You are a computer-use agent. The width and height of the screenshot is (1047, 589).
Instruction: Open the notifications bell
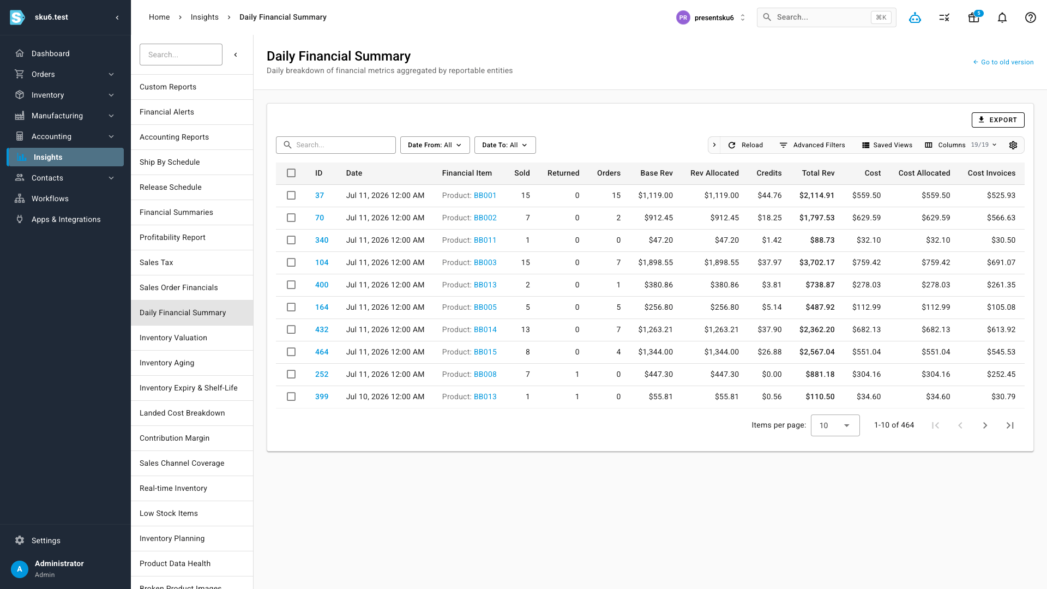[x=1002, y=17]
